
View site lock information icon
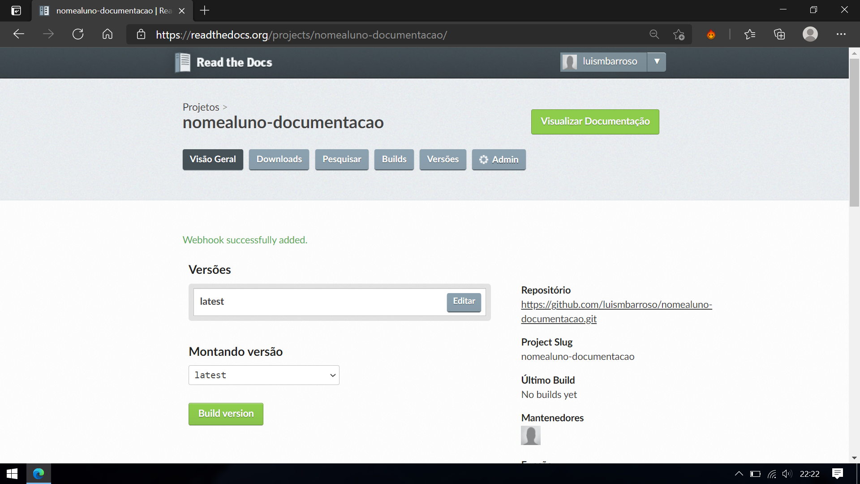141,35
